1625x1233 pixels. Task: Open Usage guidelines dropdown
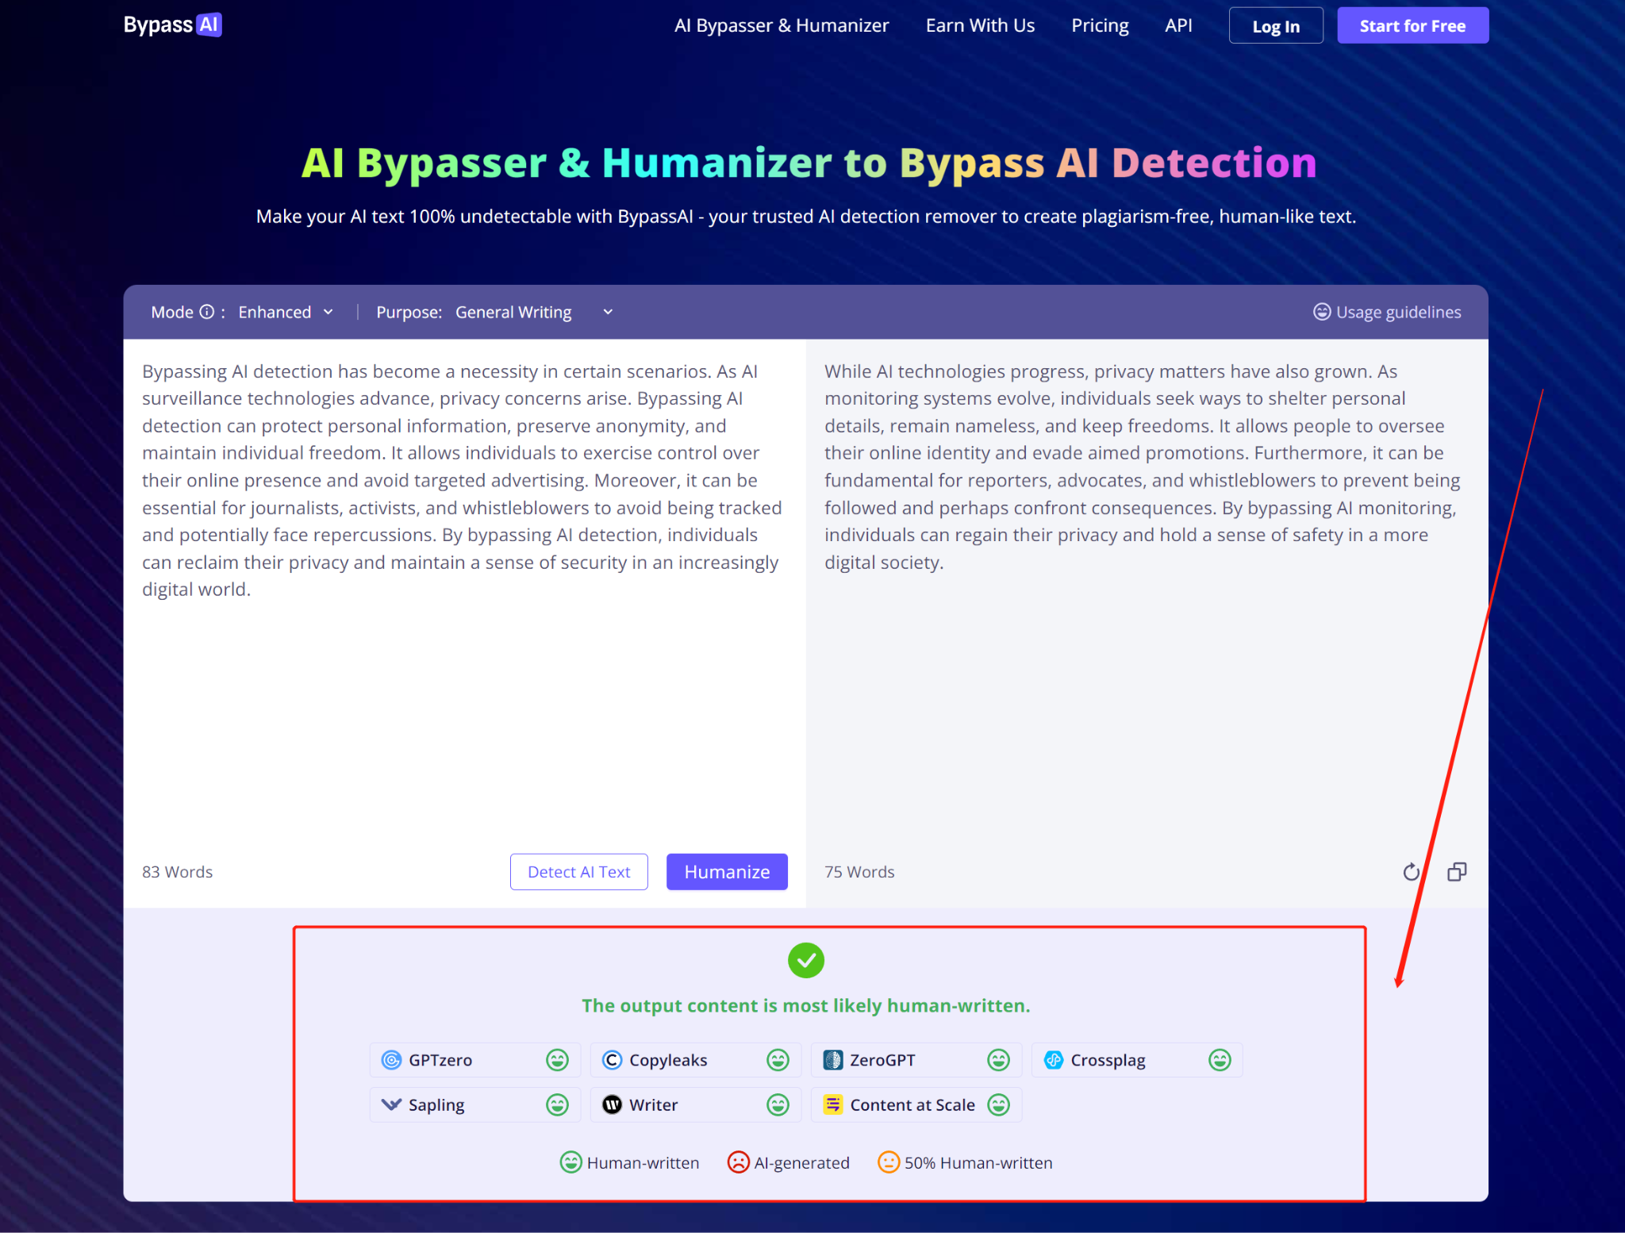click(x=1387, y=312)
